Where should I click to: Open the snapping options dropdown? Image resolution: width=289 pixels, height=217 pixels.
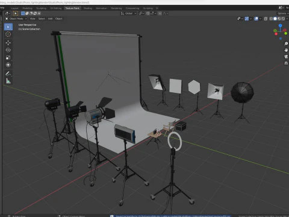coord(153,13)
